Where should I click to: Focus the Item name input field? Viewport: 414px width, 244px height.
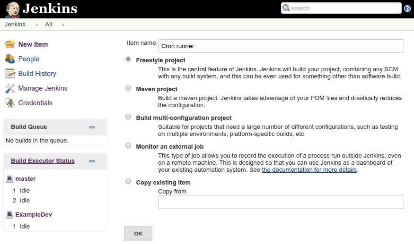coord(281,46)
